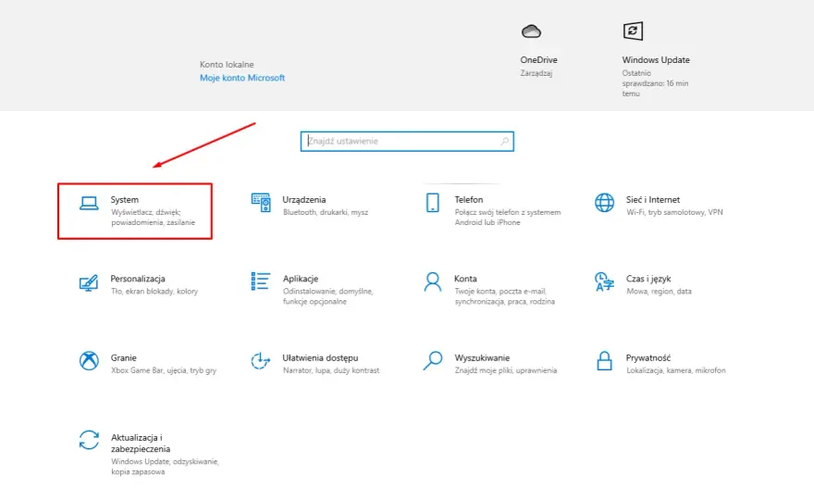Focus the Znajdź ustawienie search field
This screenshot has height=500, width=814.
point(407,142)
